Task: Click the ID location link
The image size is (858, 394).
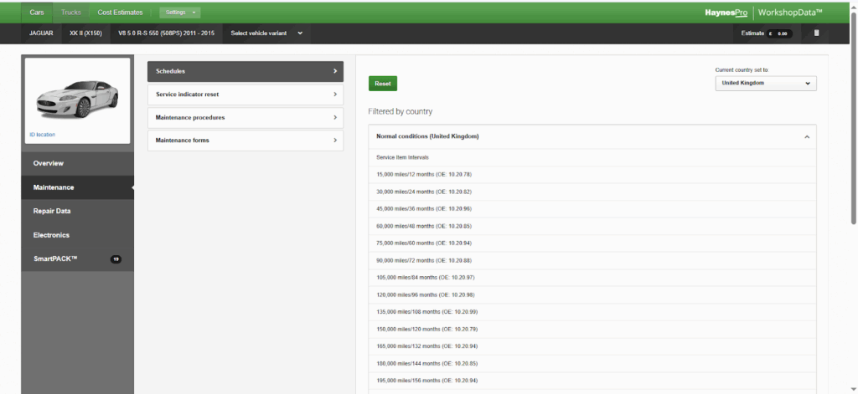Action: [x=42, y=134]
